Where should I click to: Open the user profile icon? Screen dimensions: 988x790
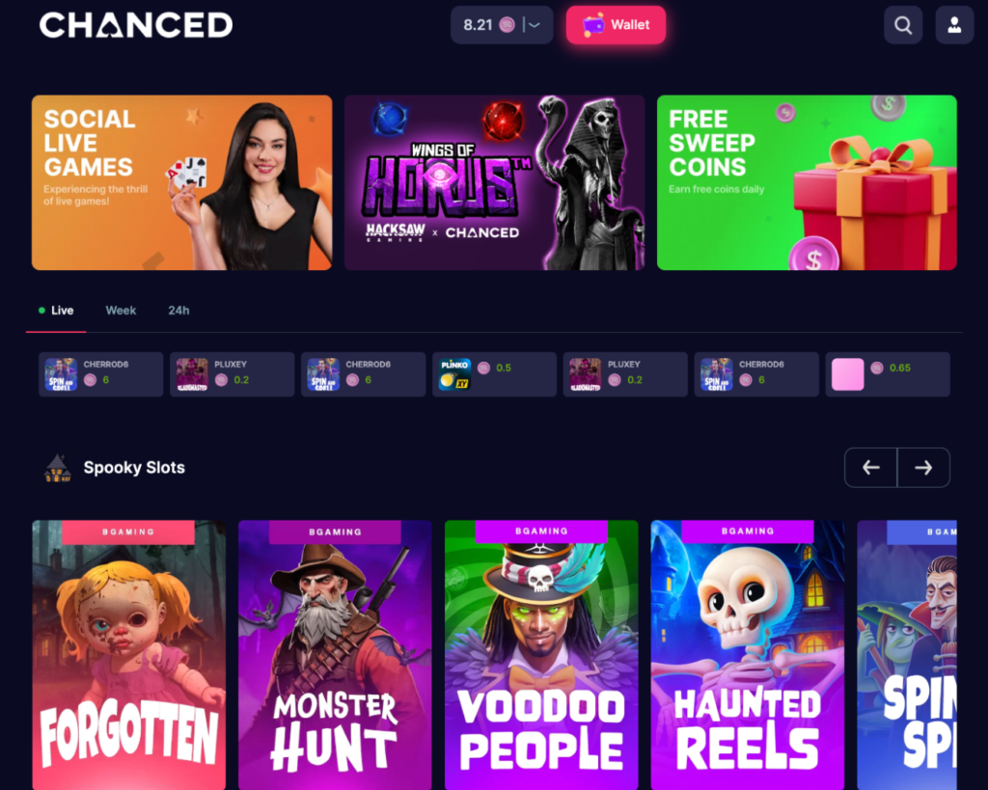click(x=954, y=25)
